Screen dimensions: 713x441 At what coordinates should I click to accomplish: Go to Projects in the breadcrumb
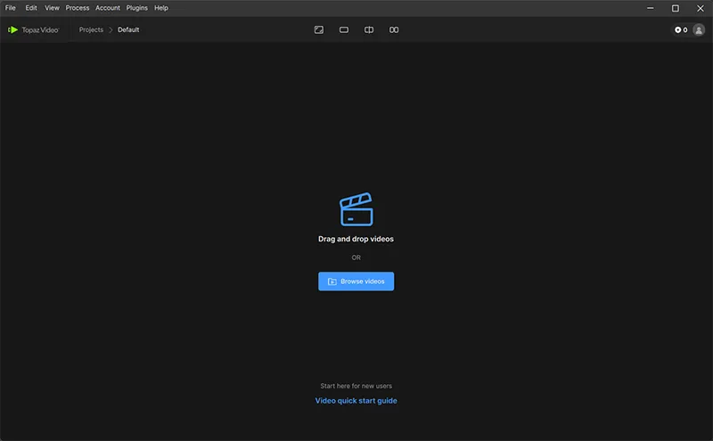tap(91, 30)
